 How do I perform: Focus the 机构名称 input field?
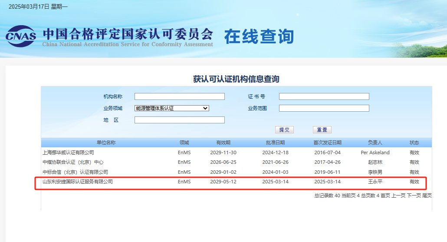point(180,96)
